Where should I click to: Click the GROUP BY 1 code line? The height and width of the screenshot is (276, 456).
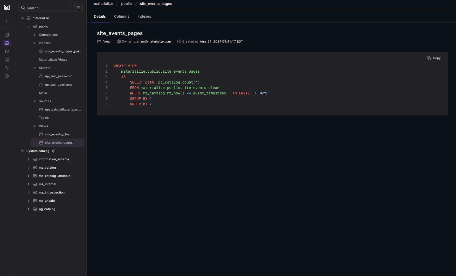(x=141, y=99)
